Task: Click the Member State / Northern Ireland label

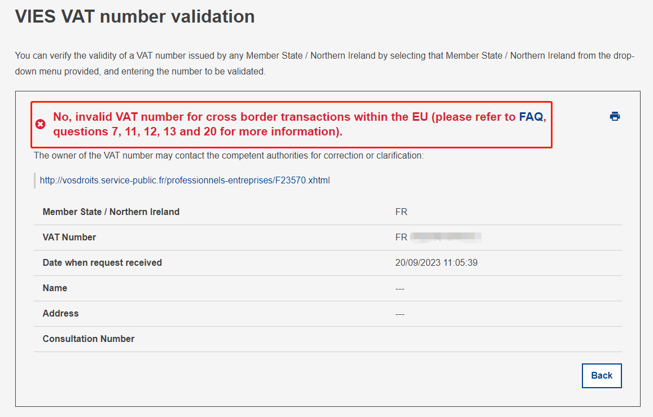Action: click(111, 212)
